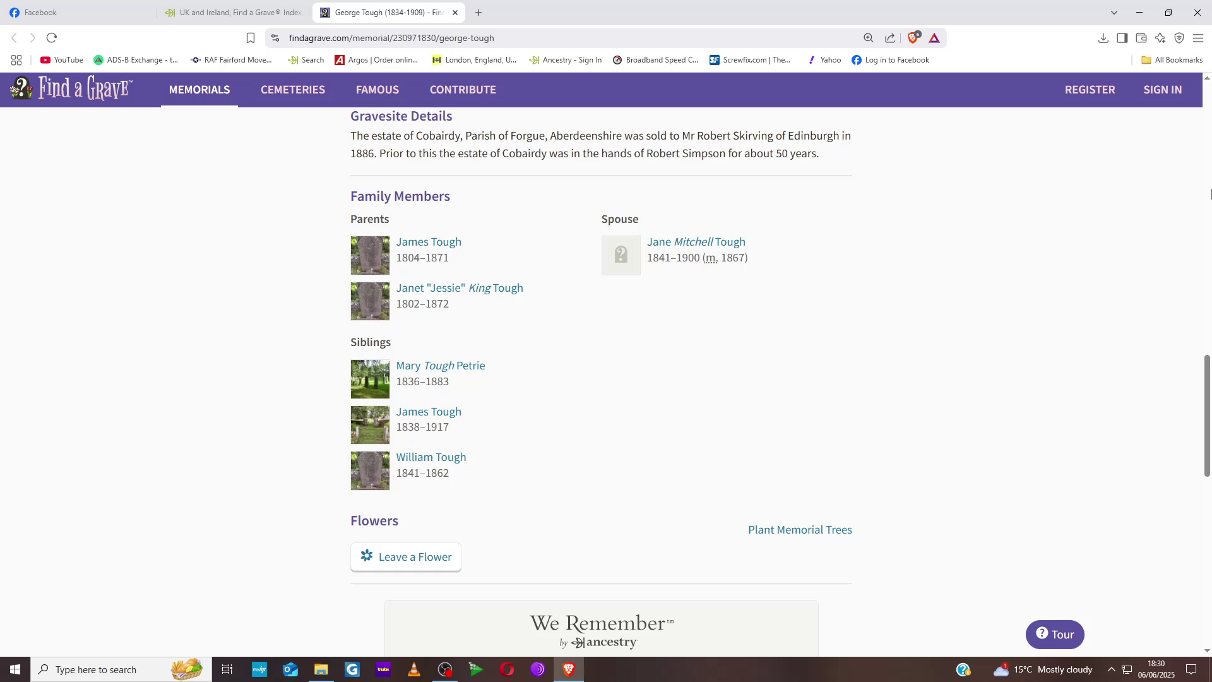Viewport: 1212px width, 682px height.
Task: Open the browser downloads icon
Action: 1103,38
